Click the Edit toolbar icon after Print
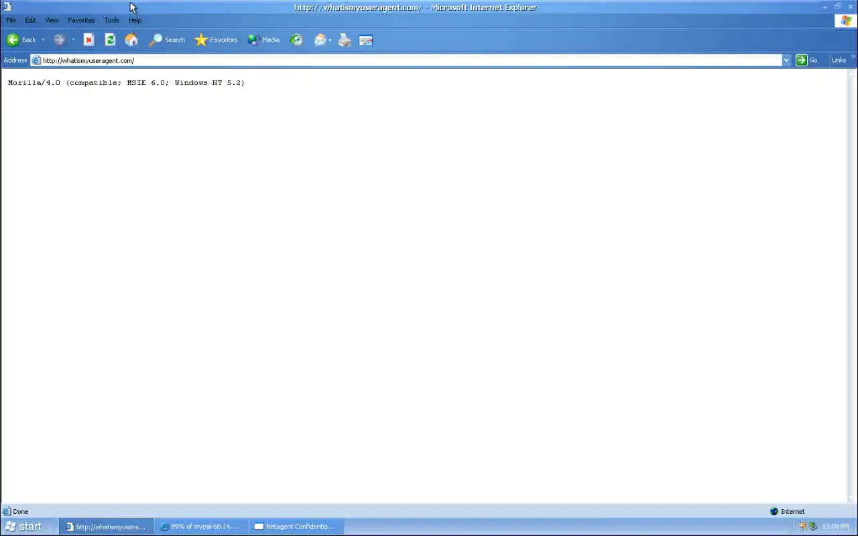 366,40
